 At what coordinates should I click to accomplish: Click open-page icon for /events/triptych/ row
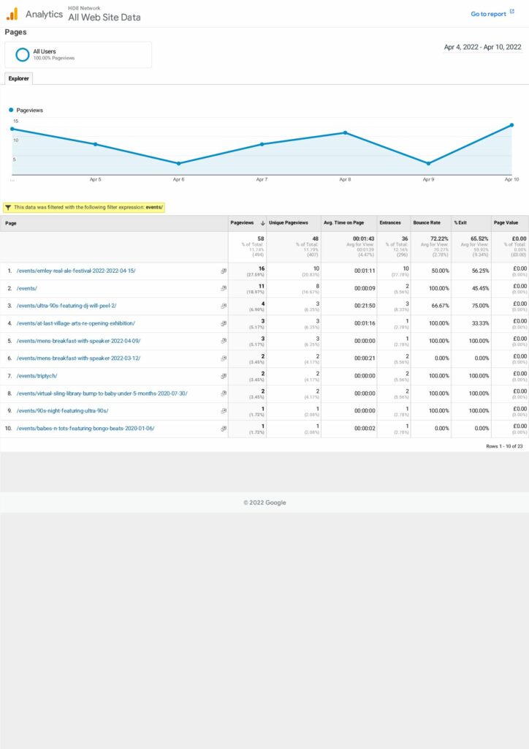tap(224, 376)
